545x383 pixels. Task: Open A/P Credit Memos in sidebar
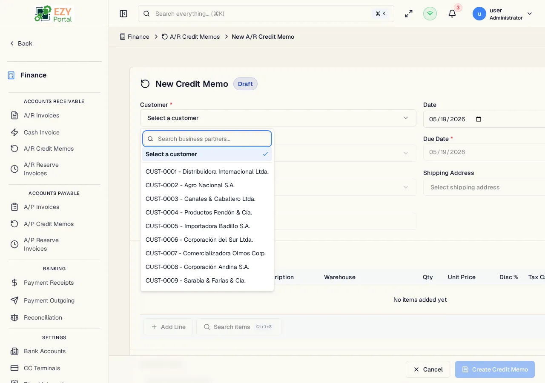click(x=49, y=224)
